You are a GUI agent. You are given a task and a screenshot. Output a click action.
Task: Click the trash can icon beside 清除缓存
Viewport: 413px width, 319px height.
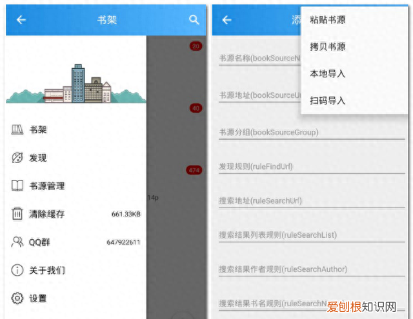[17, 213]
